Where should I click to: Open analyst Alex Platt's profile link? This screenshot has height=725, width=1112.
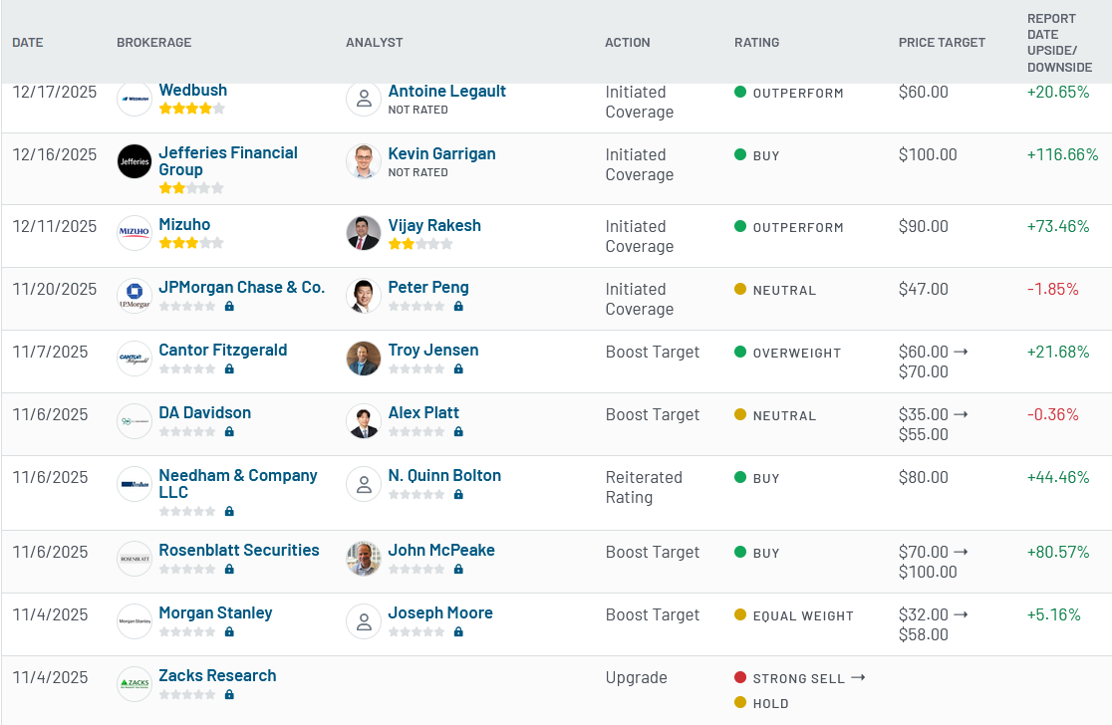[x=423, y=412]
